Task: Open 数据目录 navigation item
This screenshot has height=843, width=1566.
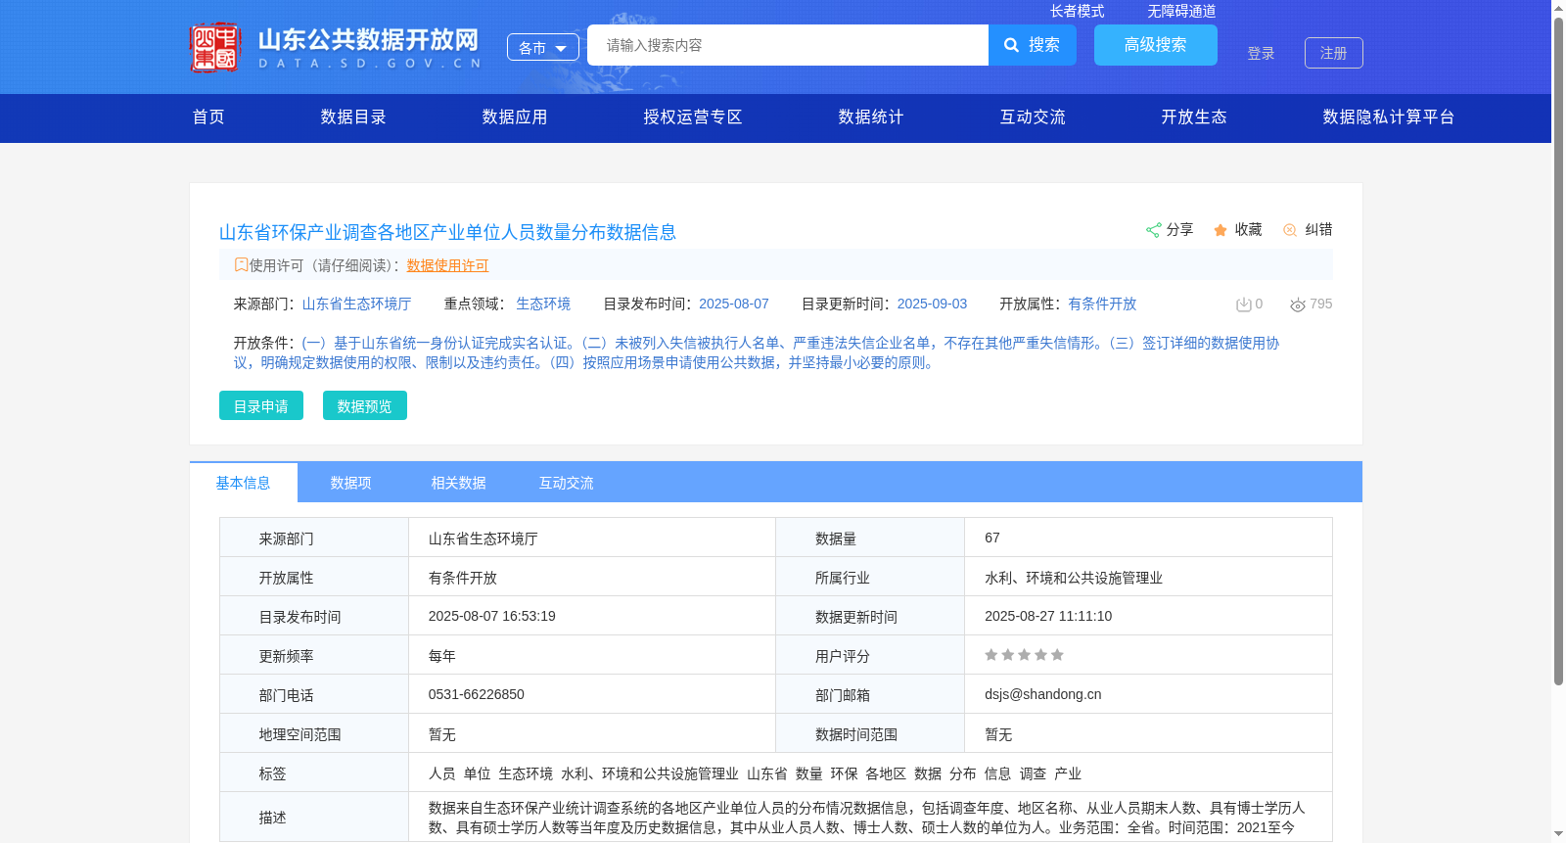Action: coord(353,117)
